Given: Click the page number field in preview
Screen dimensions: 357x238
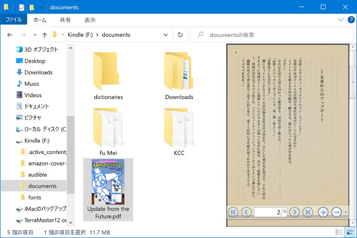Looking at the screenshot, I should (x=270, y=212).
